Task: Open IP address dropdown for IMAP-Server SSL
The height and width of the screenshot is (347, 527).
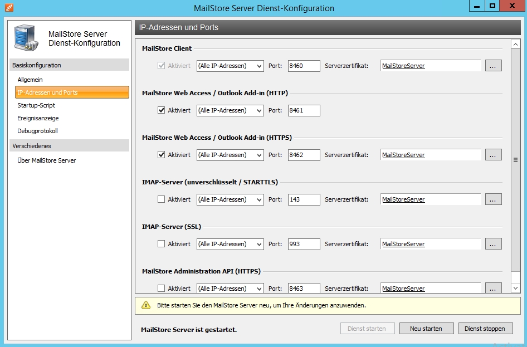Action: click(230, 244)
